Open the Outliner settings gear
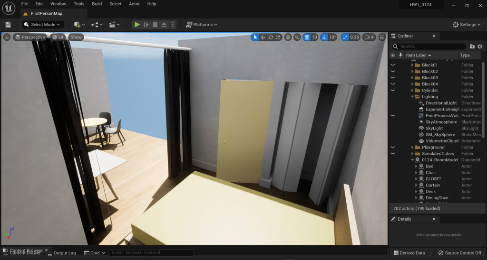Screen dimensions: 487x260 480,46
